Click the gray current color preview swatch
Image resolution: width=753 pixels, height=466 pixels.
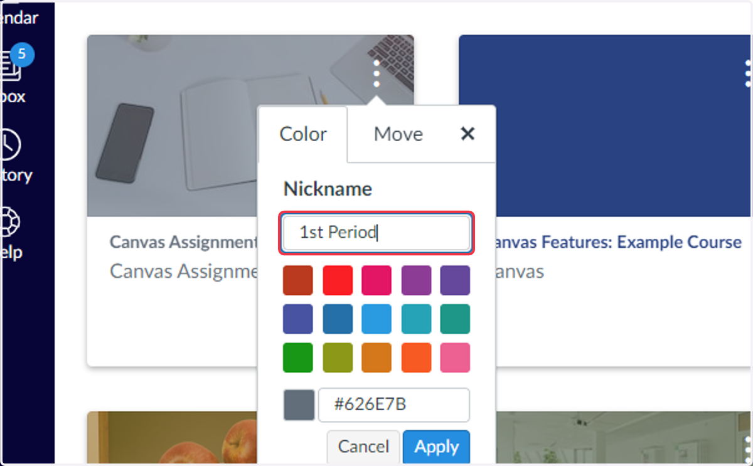(x=299, y=405)
